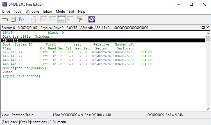Click the '[Ctrl+P]: partitions' status hint
Screen dimensions: 211x125
33,122
